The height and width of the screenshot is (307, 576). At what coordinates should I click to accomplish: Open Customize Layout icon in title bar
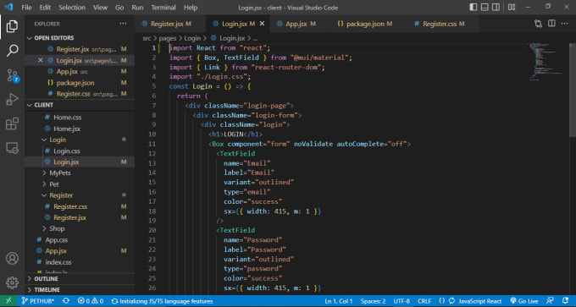(x=512, y=8)
